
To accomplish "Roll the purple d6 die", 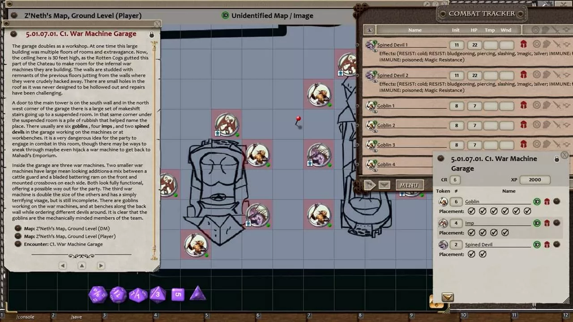I will click(x=178, y=294).
